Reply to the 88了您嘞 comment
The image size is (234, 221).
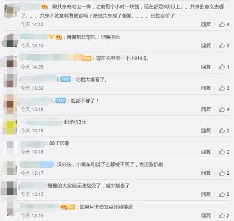point(206,152)
